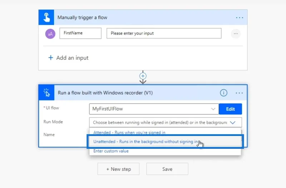
Task: Open the Windows recorder action ellipsis menu
Action: point(239,93)
